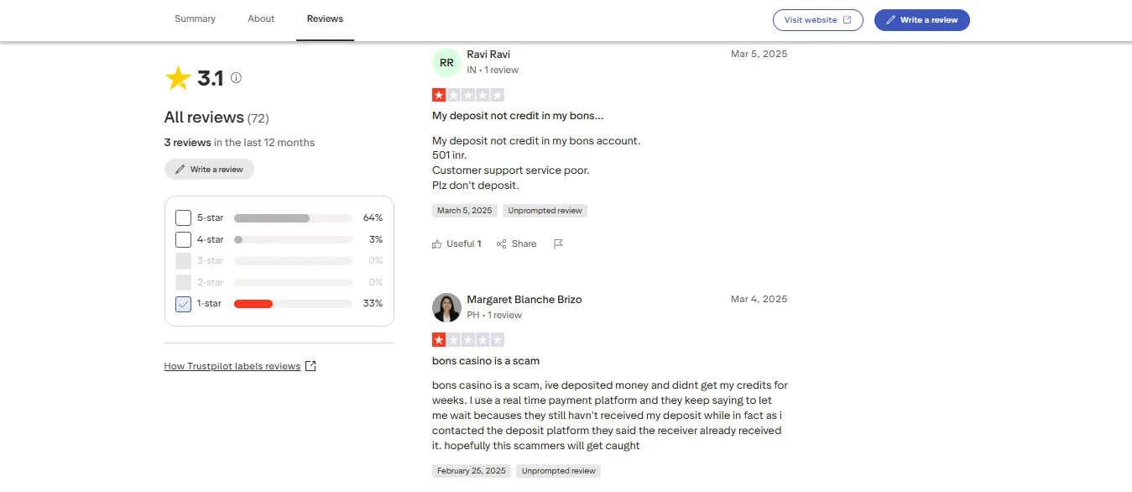Click the Share button on Ravi's review
Viewport: 1132px width, 492px height.
coord(516,243)
